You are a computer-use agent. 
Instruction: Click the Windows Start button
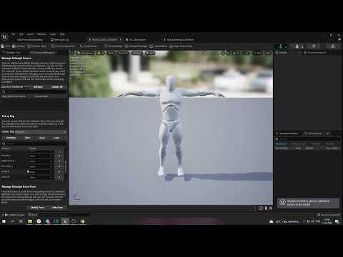click(4, 221)
